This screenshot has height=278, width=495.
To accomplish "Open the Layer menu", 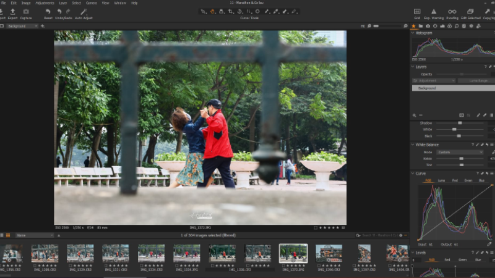I will pos(63,3).
